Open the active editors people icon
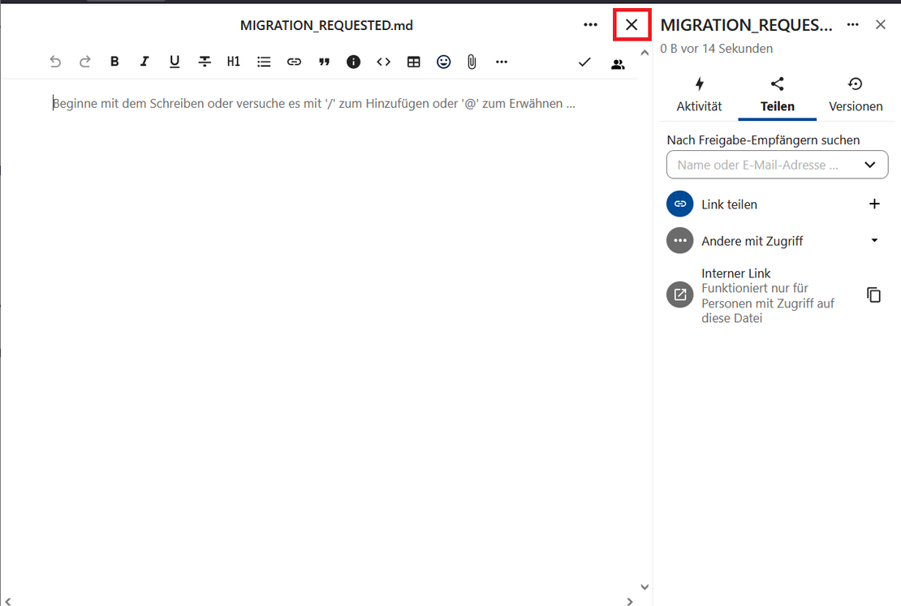Image resolution: width=901 pixels, height=606 pixels. (618, 63)
